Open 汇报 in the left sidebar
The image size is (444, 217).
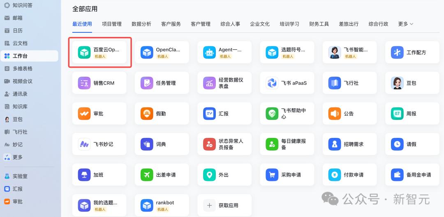30,189
